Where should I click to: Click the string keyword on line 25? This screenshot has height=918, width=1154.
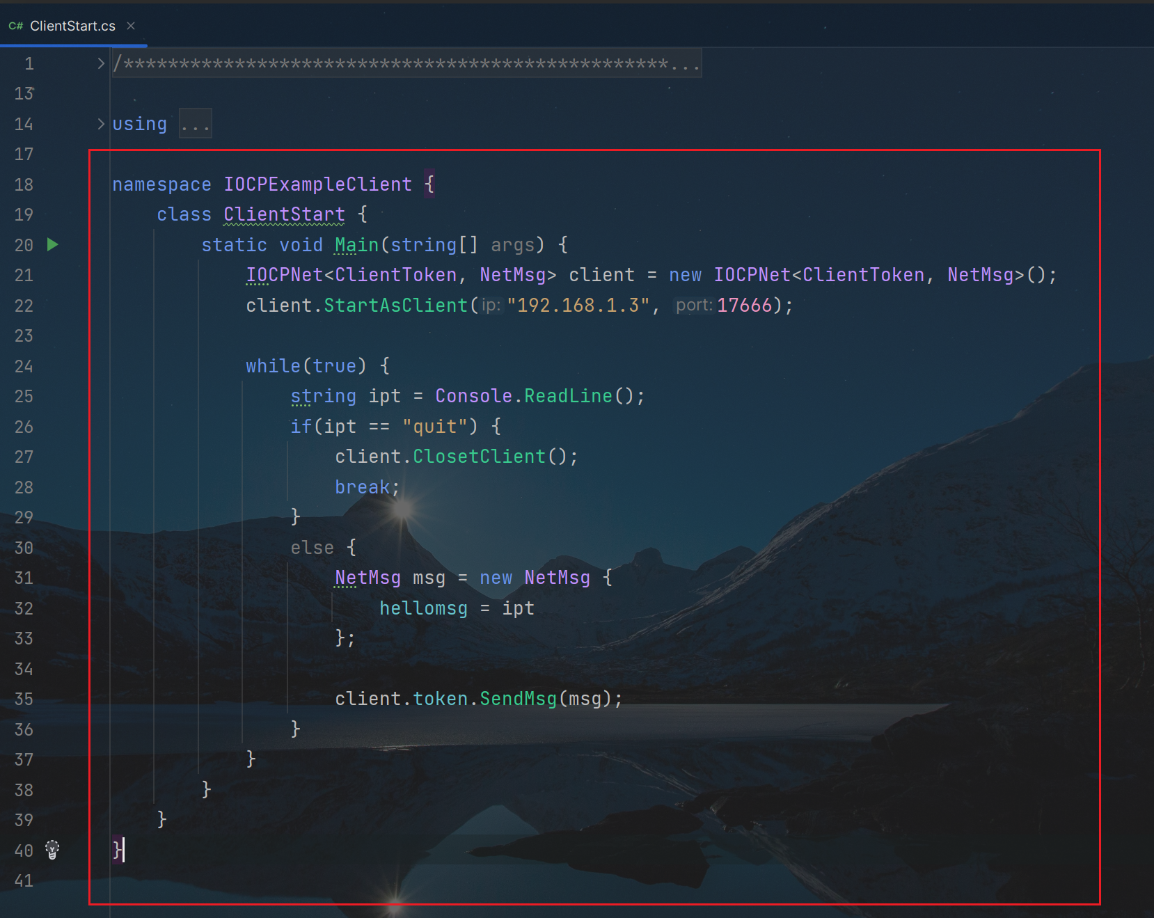click(x=323, y=396)
